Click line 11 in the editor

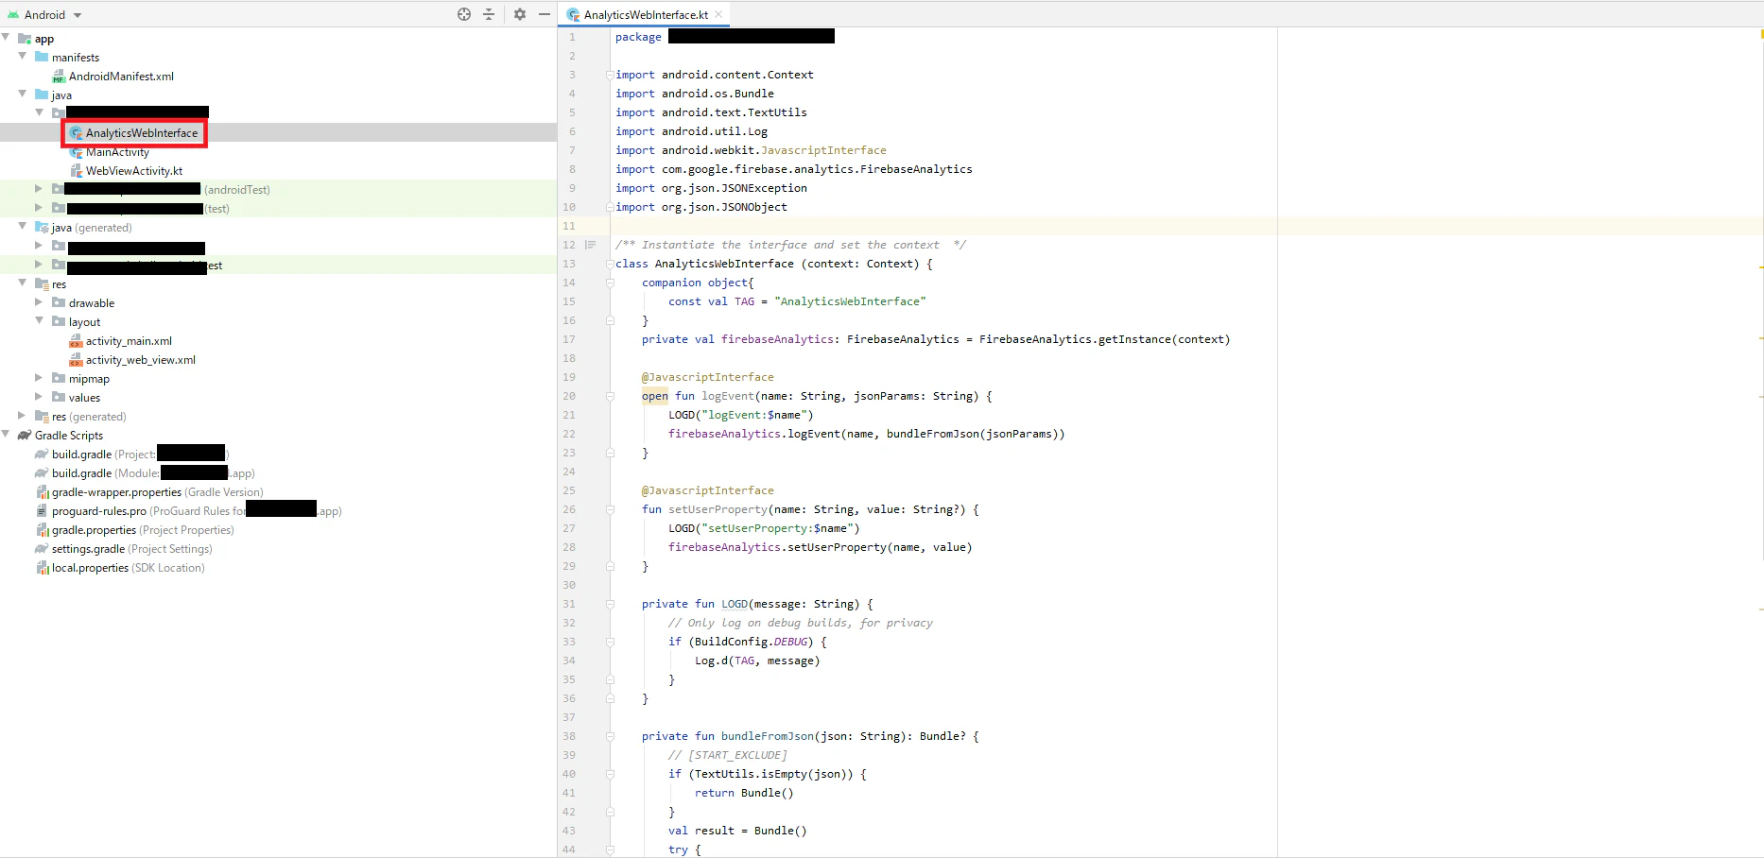click(945, 226)
